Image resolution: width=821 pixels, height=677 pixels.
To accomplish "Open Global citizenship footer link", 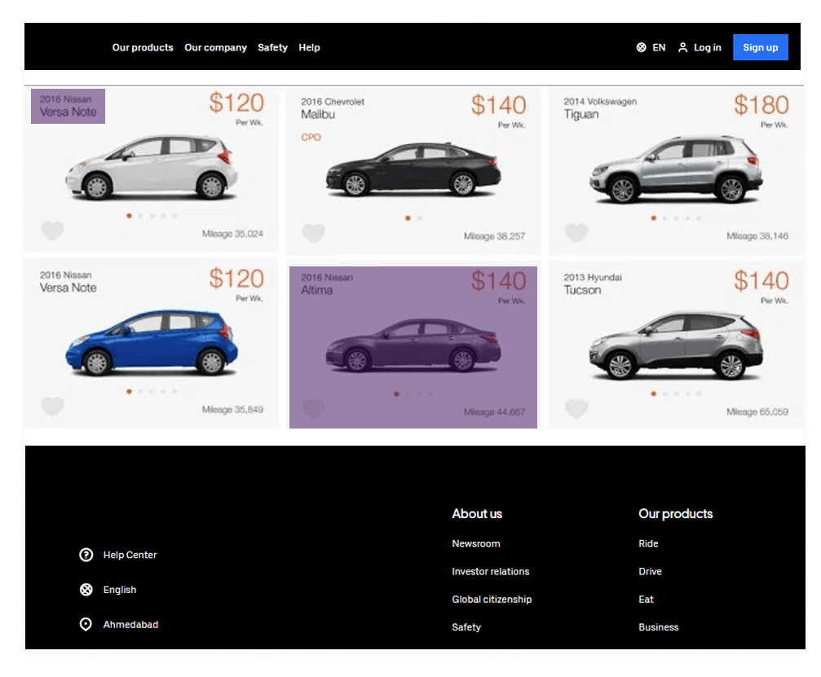I will coord(492,599).
